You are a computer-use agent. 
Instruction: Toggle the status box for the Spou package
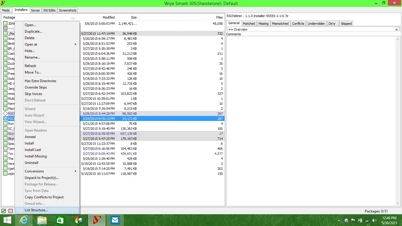pos(5,144)
